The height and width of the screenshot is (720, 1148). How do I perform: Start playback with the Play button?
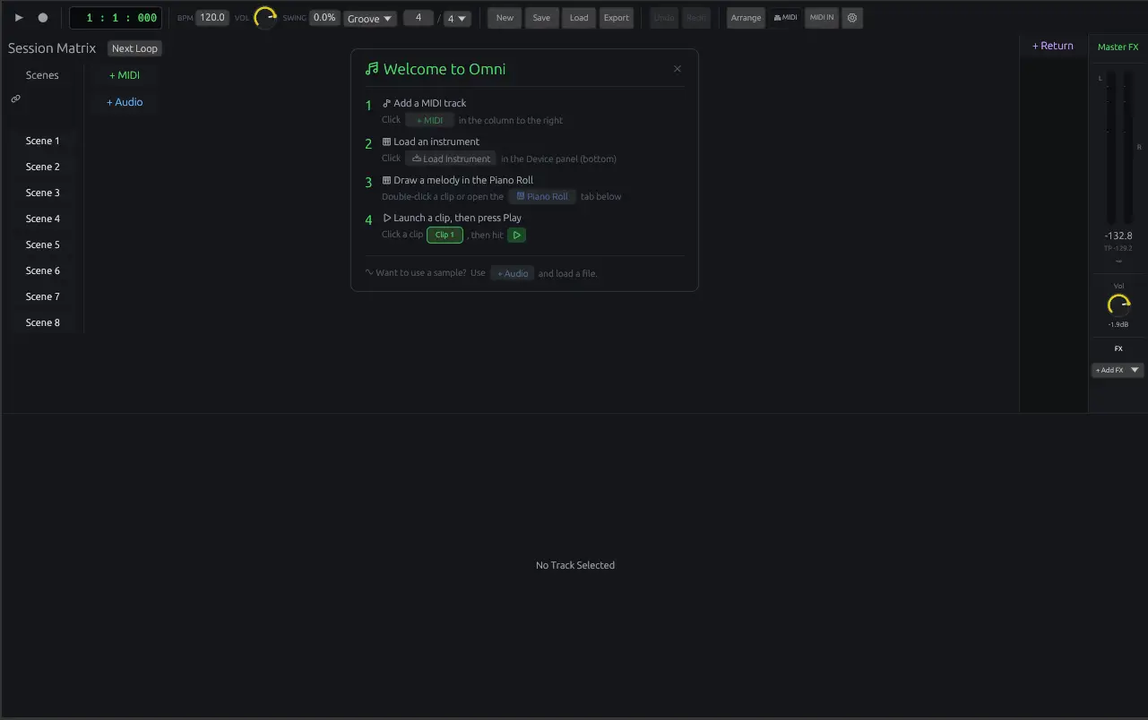tap(19, 18)
